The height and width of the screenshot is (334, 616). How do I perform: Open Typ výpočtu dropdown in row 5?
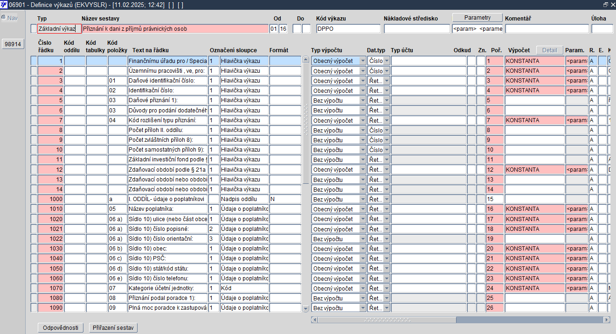point(363,101)
